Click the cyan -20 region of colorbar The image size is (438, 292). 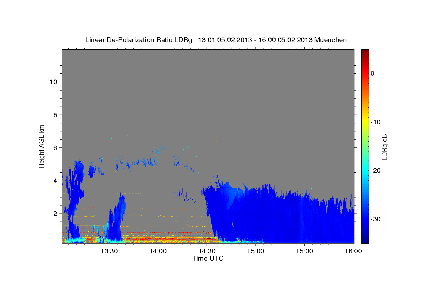coord(365,170)
